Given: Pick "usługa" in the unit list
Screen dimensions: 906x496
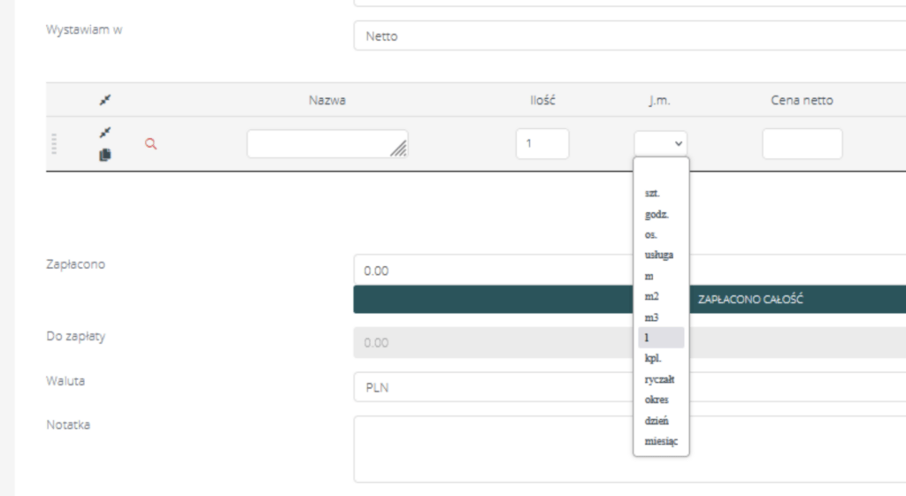Looking at the screenshot, I should (659, 255).
